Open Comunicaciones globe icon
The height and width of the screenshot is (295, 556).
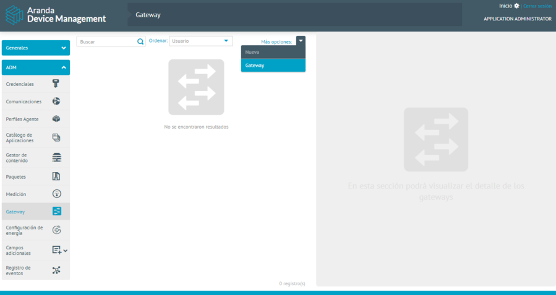click(x=56, y=101)
